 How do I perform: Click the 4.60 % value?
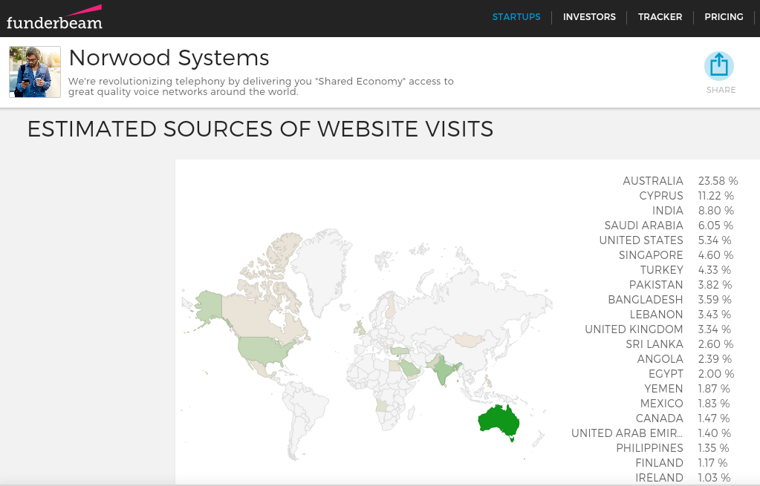click(715, 255)
